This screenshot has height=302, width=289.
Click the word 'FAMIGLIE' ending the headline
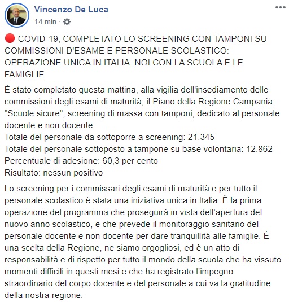24,75
